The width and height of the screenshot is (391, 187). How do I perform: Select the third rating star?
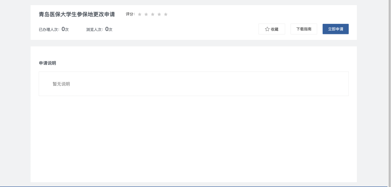153,14
